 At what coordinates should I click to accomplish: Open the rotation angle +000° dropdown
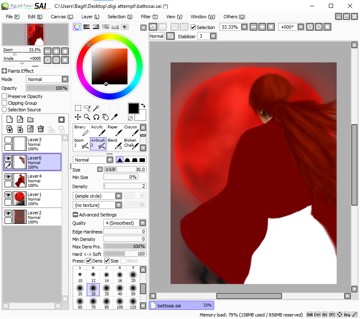[x=301, y=27]
